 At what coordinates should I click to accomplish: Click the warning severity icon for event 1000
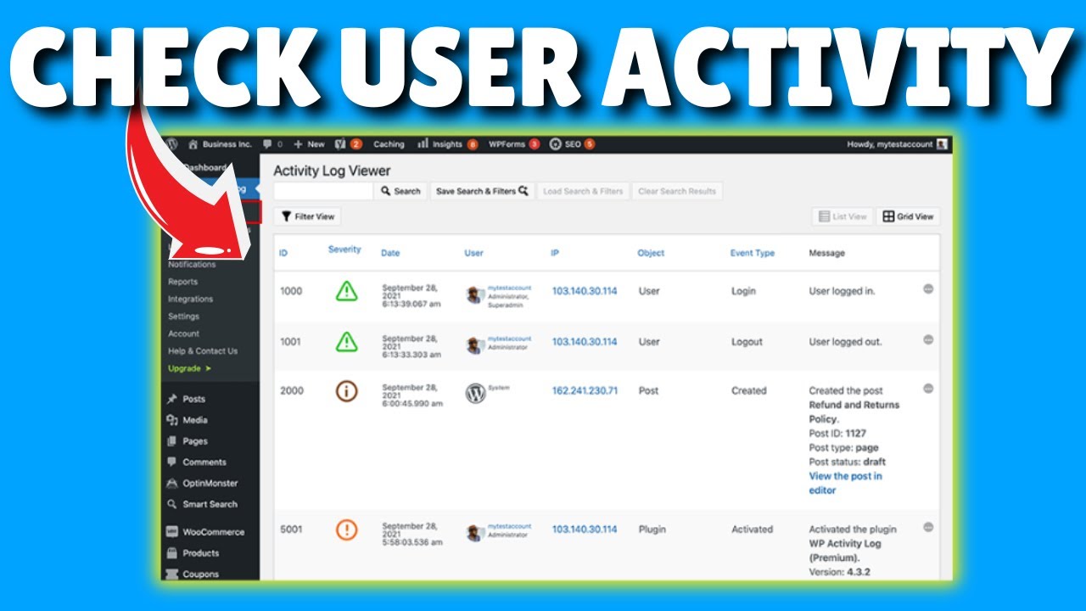pos(345,291)
